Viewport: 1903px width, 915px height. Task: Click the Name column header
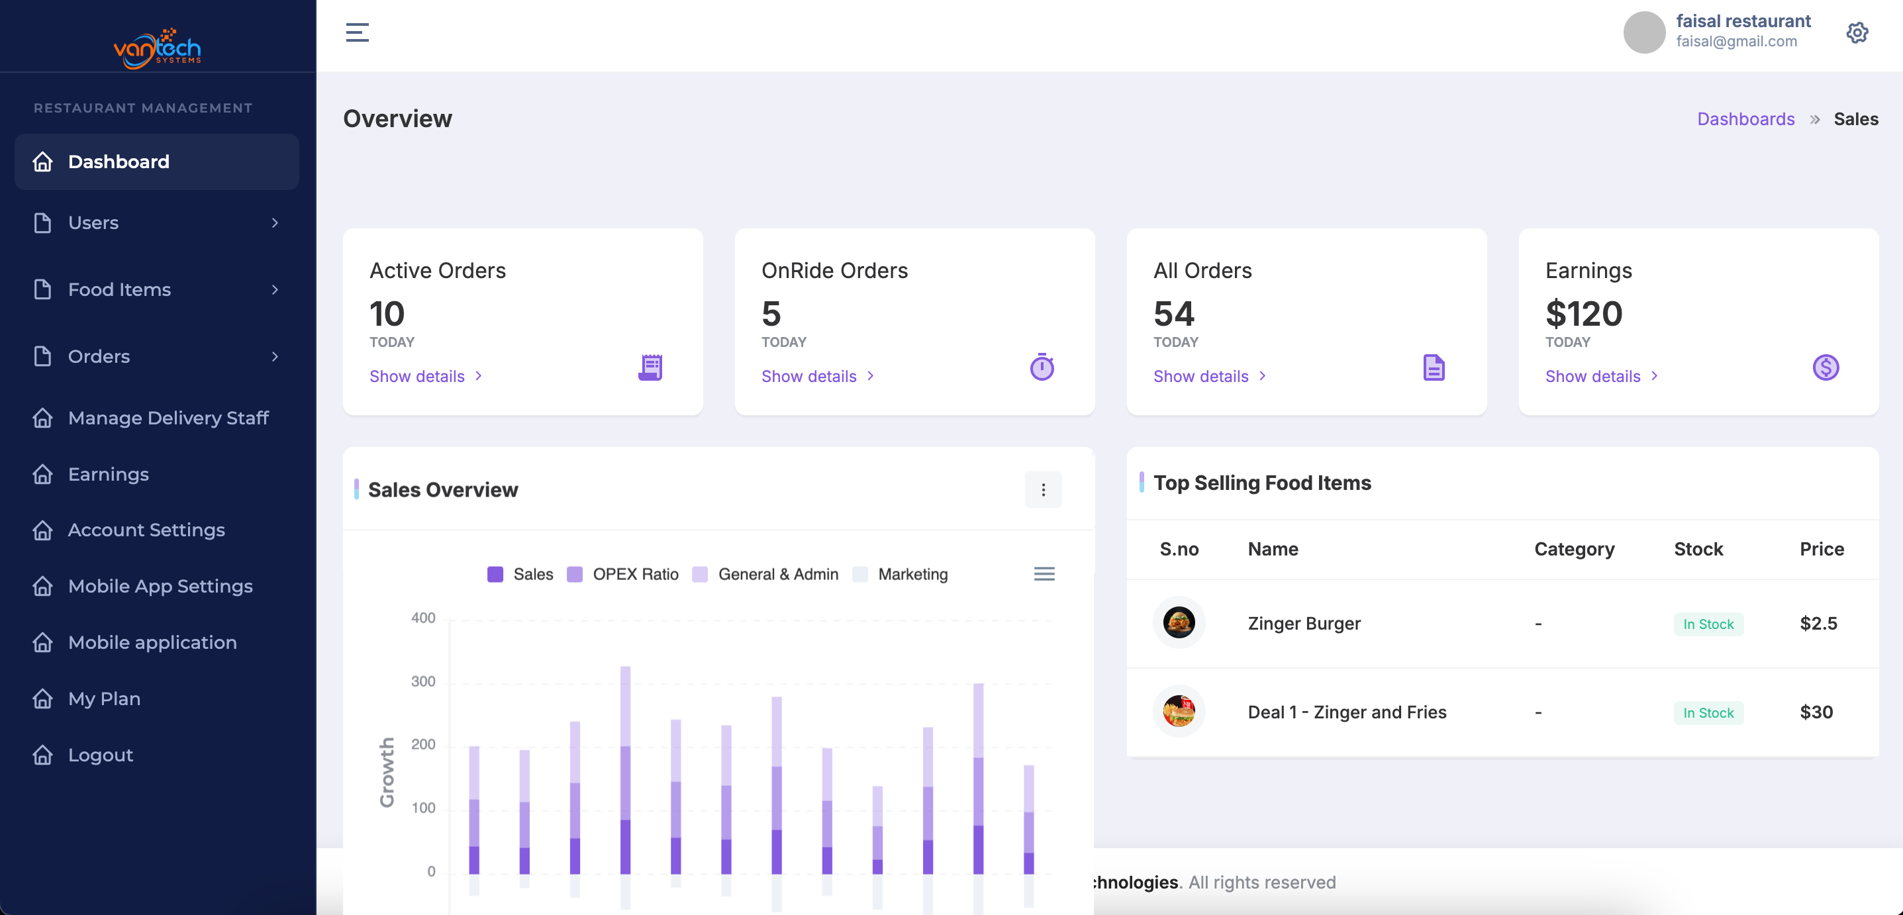click(x=1273, y=549)
